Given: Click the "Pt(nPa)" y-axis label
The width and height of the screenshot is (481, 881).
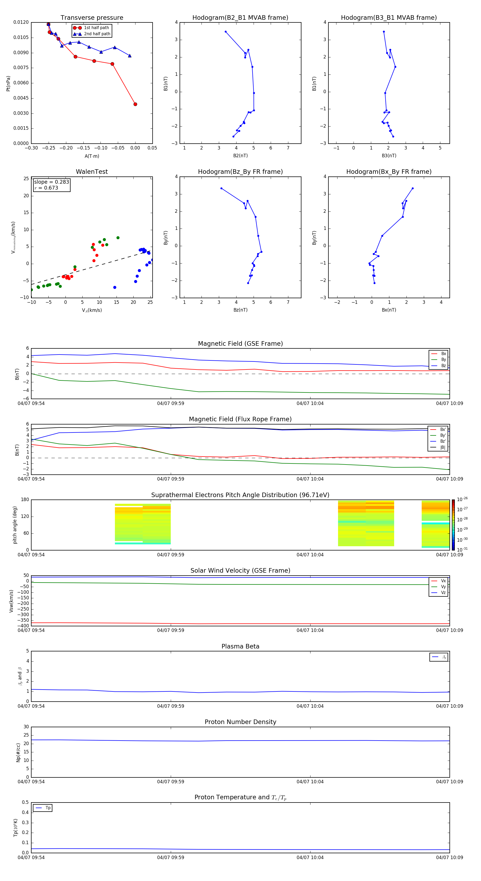Looking at the screenshot, I should click(8, 84).
